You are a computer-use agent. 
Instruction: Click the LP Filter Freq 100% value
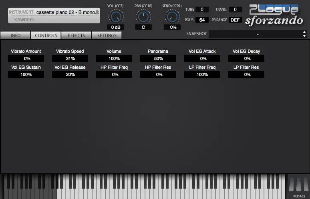(x=202, y=74)
